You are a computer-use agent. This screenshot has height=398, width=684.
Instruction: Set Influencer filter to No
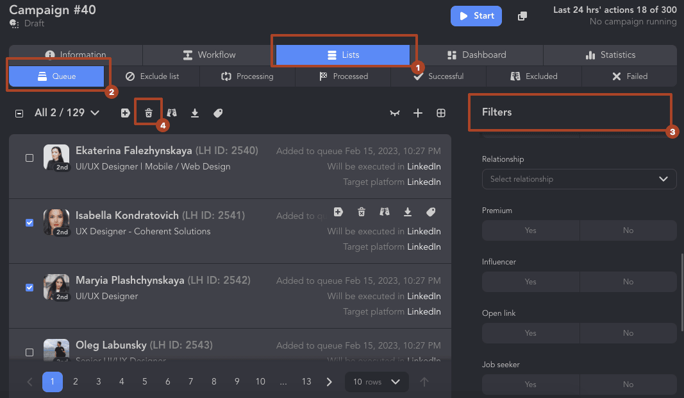[628, 281]
